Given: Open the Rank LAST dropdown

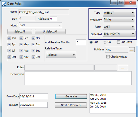Looking at the screenshot, I should coord(119,27).
